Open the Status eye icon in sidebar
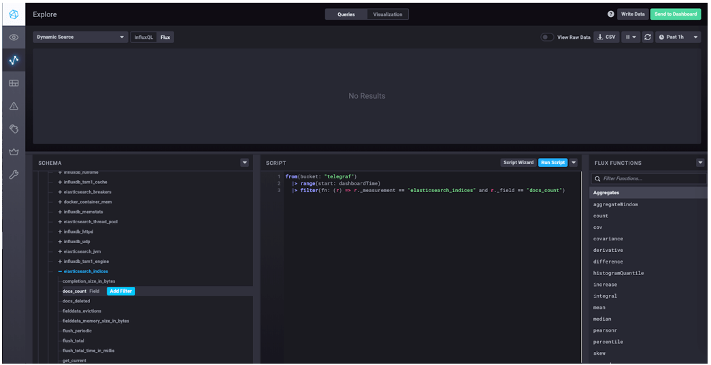The width and height of the screenshot is (711, 365). pos(14,37)
